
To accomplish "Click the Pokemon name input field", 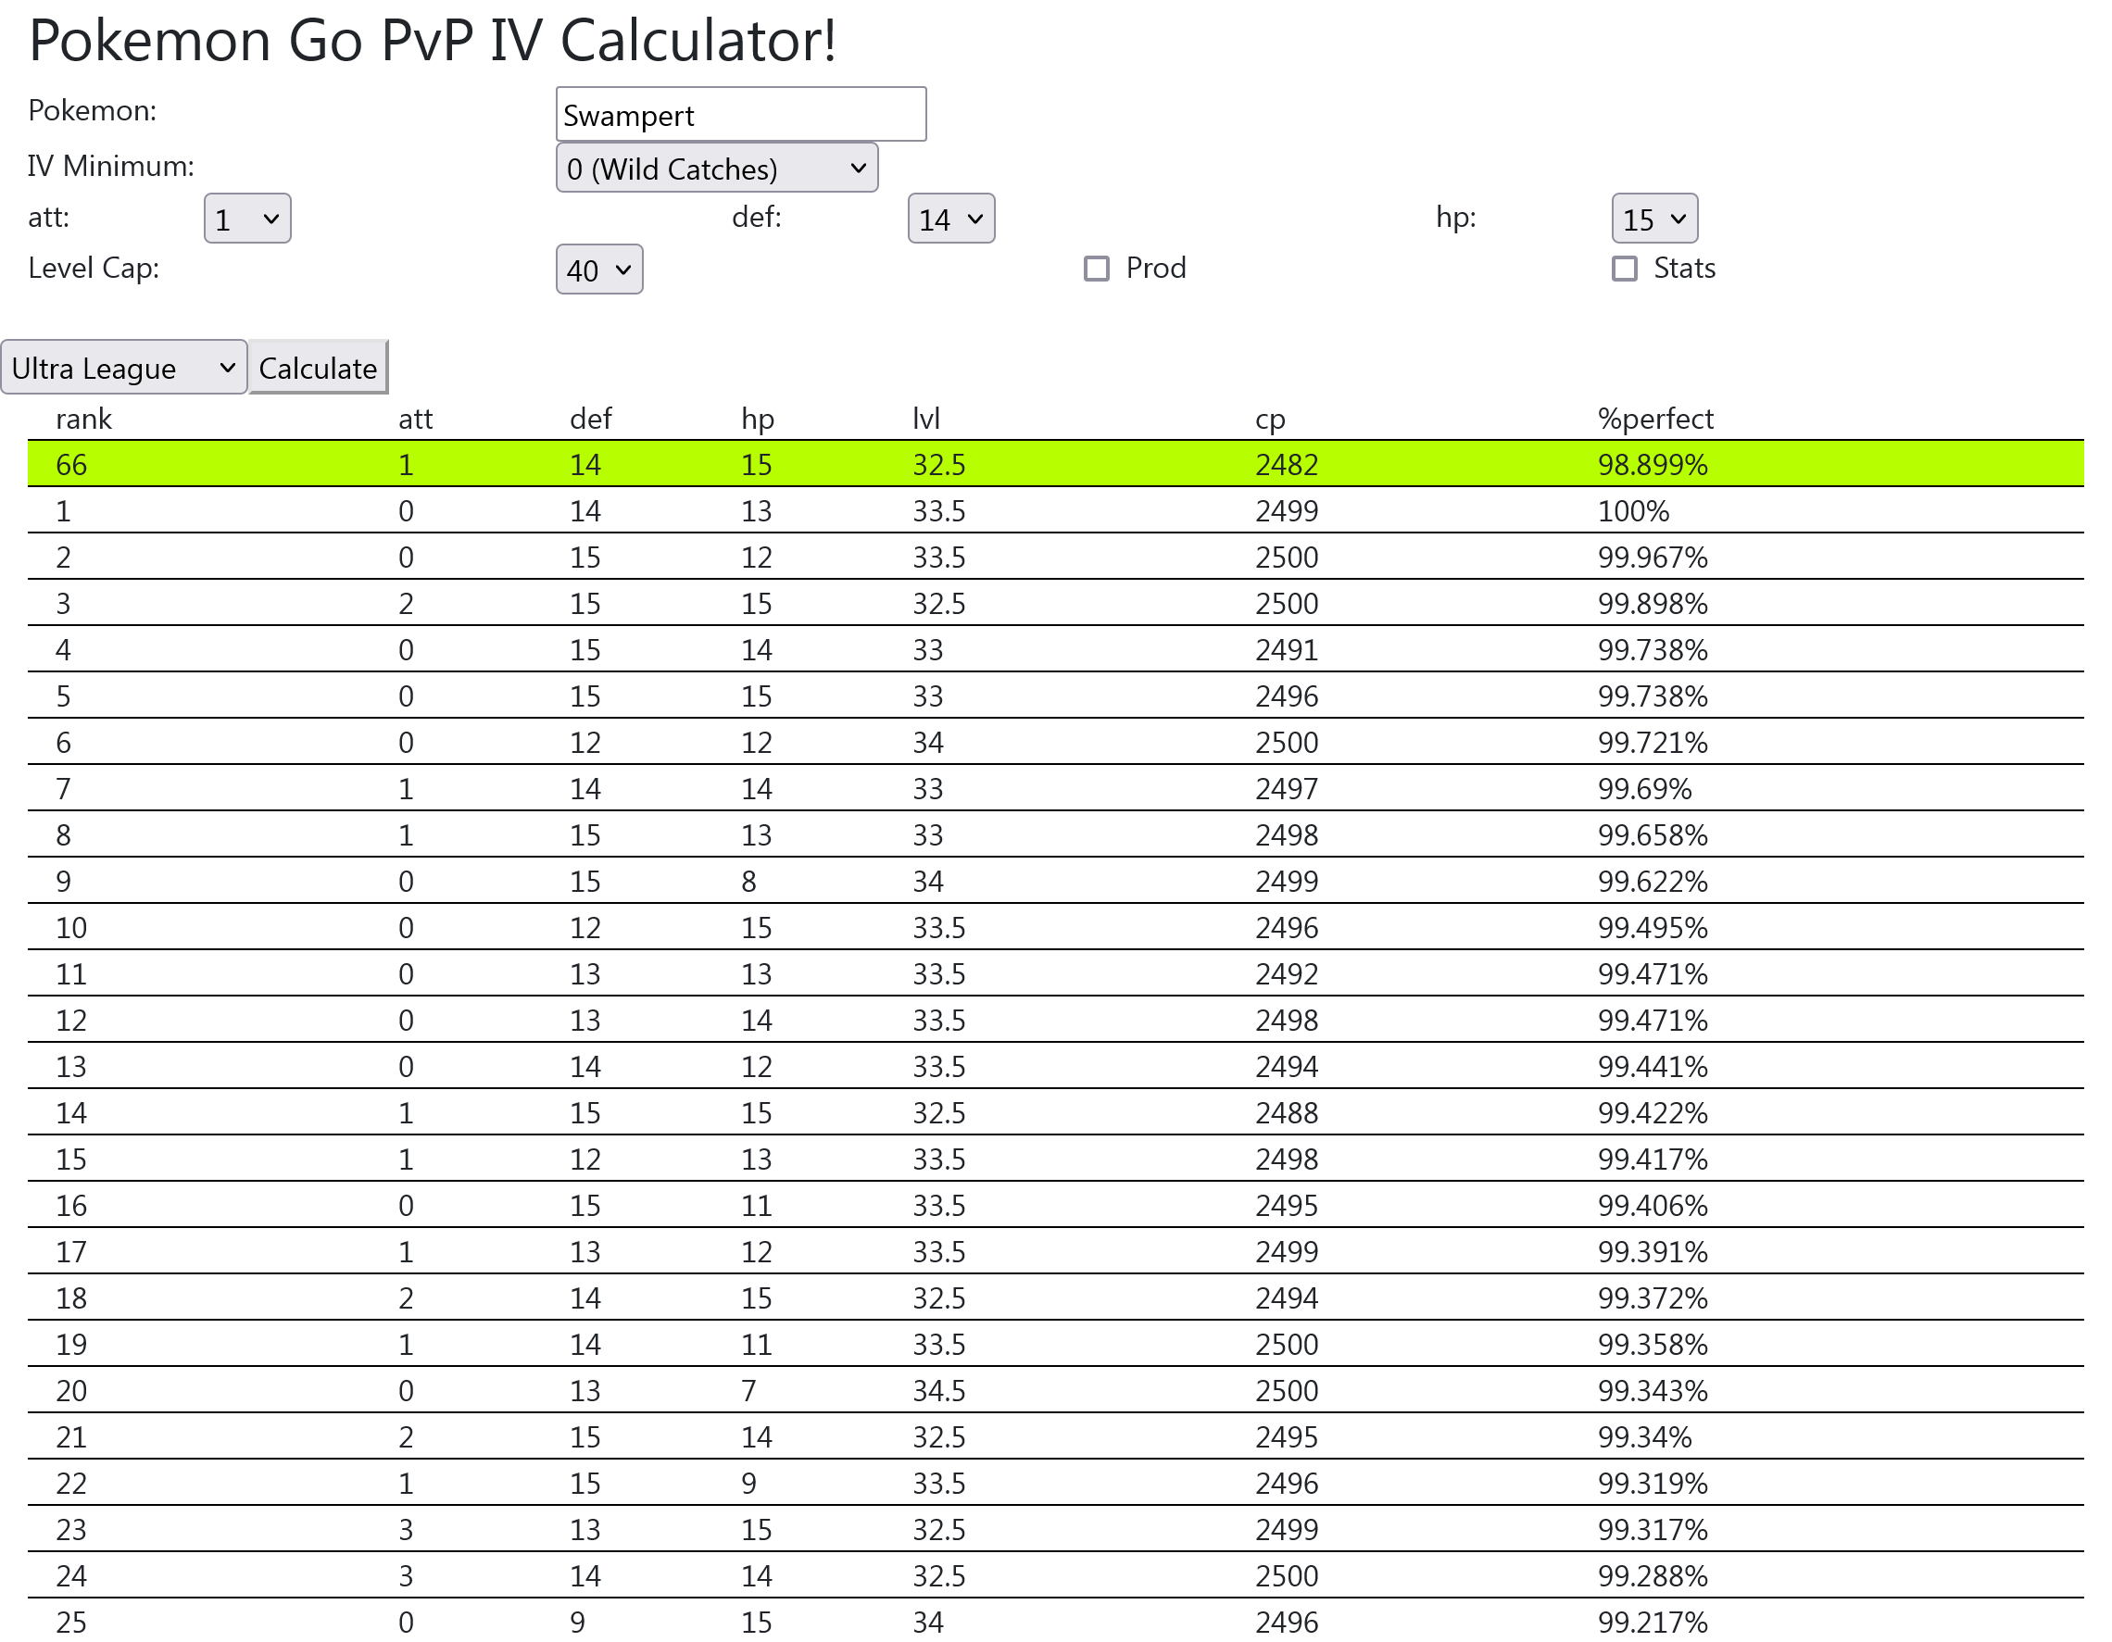I will 741,114.
